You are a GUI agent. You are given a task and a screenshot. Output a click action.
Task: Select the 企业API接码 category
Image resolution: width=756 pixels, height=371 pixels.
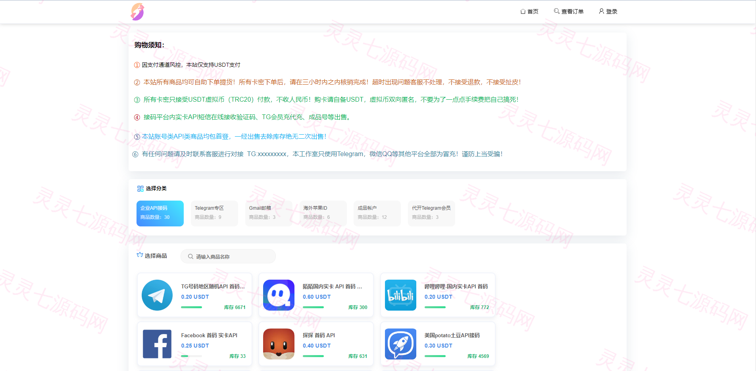point(160,213)
